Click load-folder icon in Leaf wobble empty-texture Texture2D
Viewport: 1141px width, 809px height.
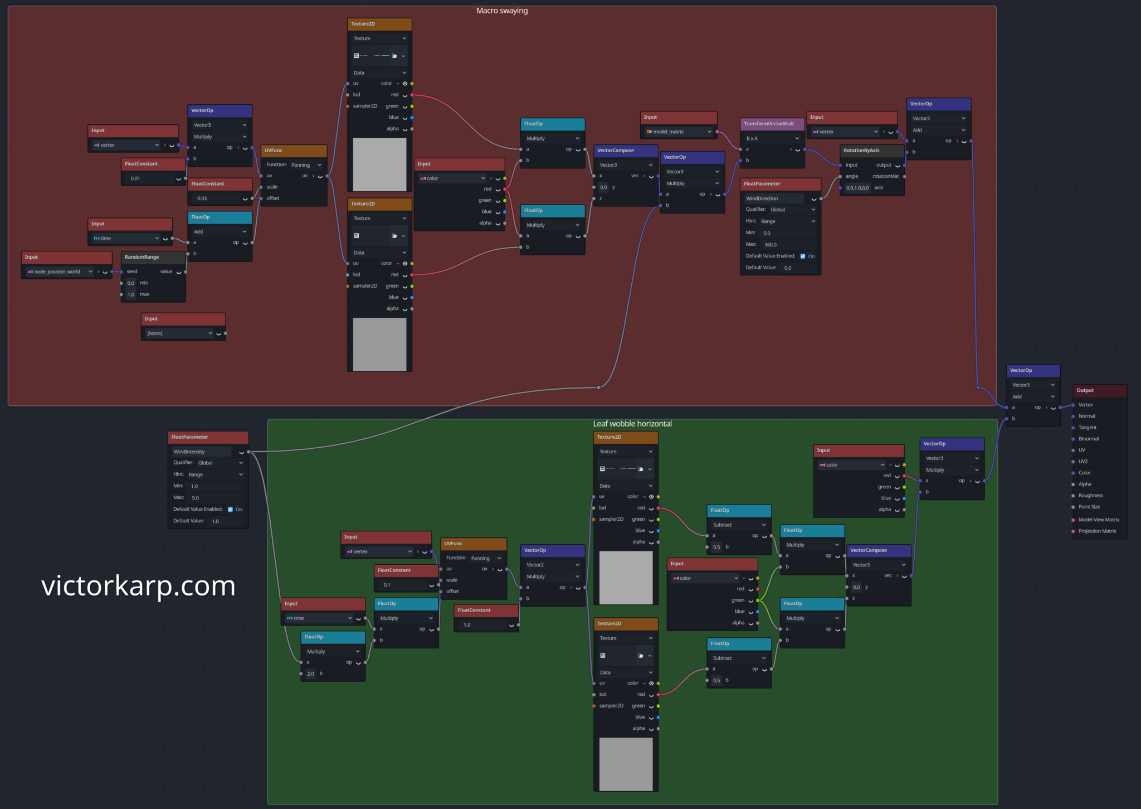641,656
